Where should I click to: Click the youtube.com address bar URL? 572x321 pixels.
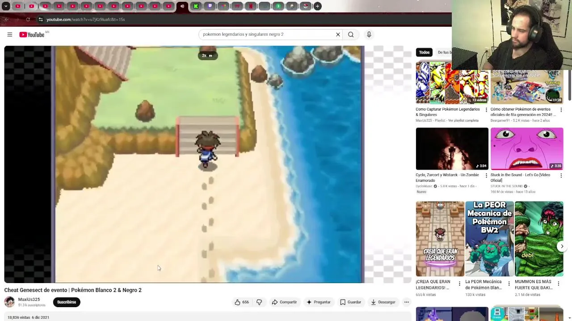point(85,20)
